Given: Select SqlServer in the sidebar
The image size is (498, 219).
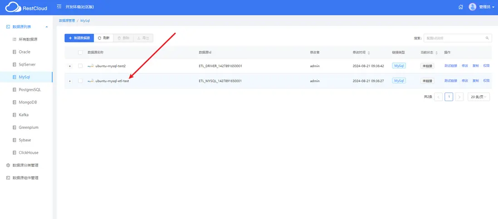Looking at the screenshot, I should (x=26, y=64).
